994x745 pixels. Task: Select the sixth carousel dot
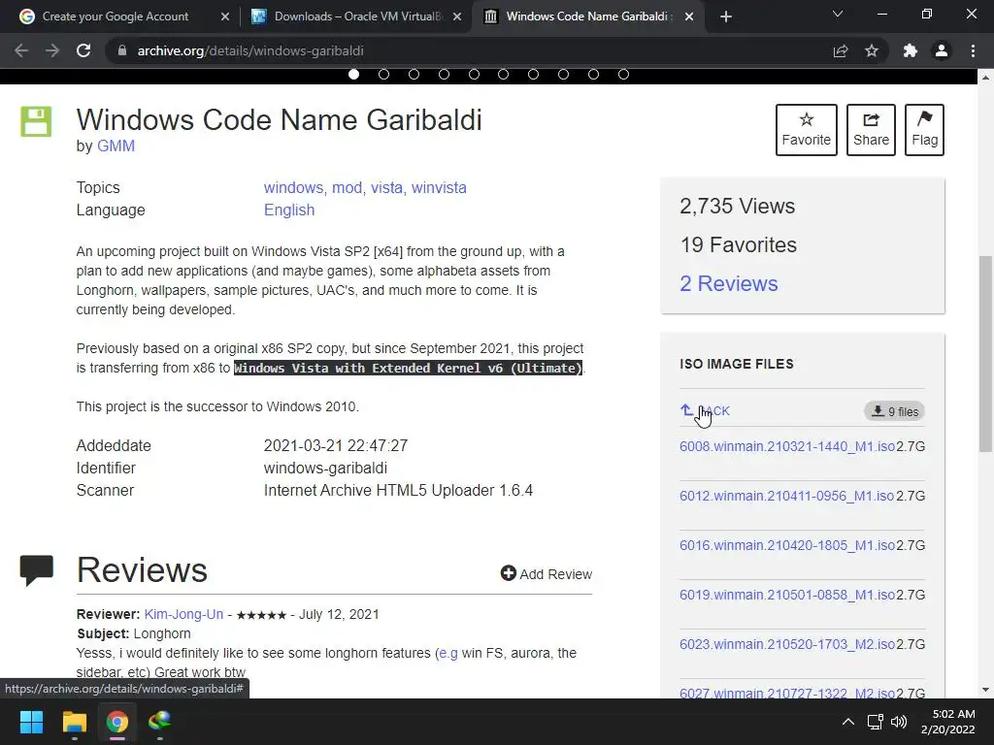[504, 74]
